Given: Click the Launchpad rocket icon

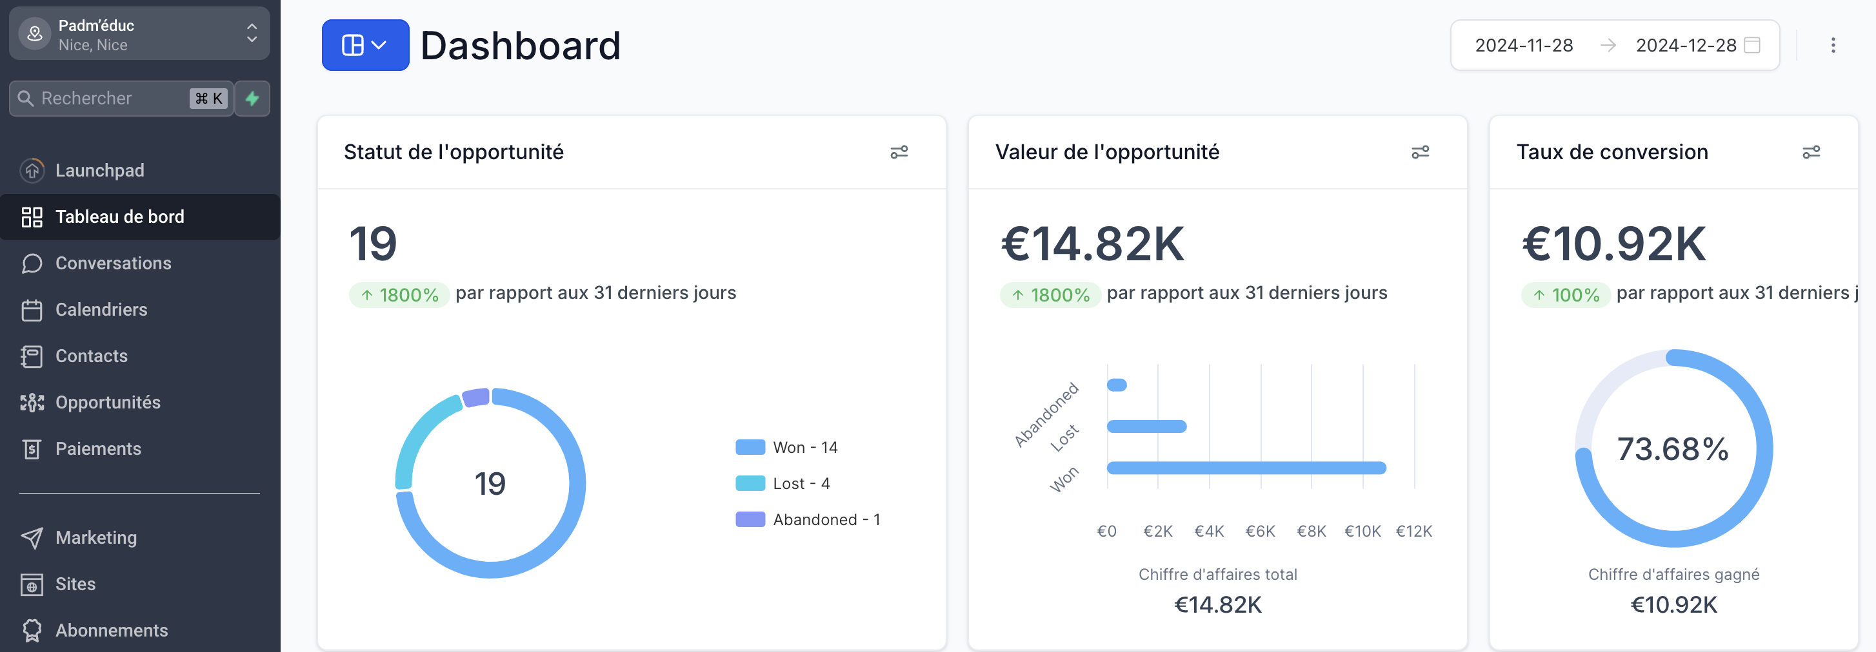Looking at the screenshot, I should coord(32,170).
